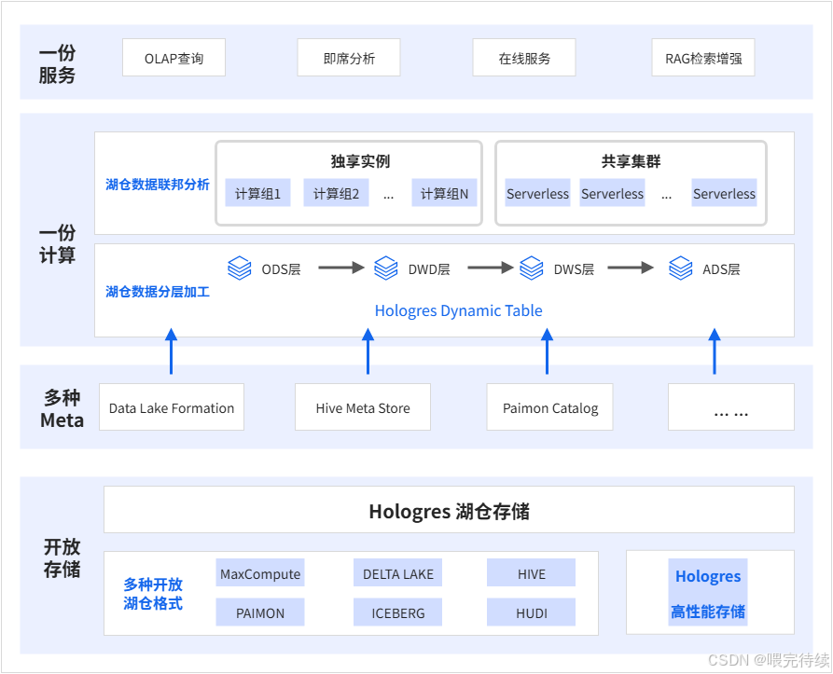Select the Hive Meta Store box
833x674 pixels.
[363, 407]
